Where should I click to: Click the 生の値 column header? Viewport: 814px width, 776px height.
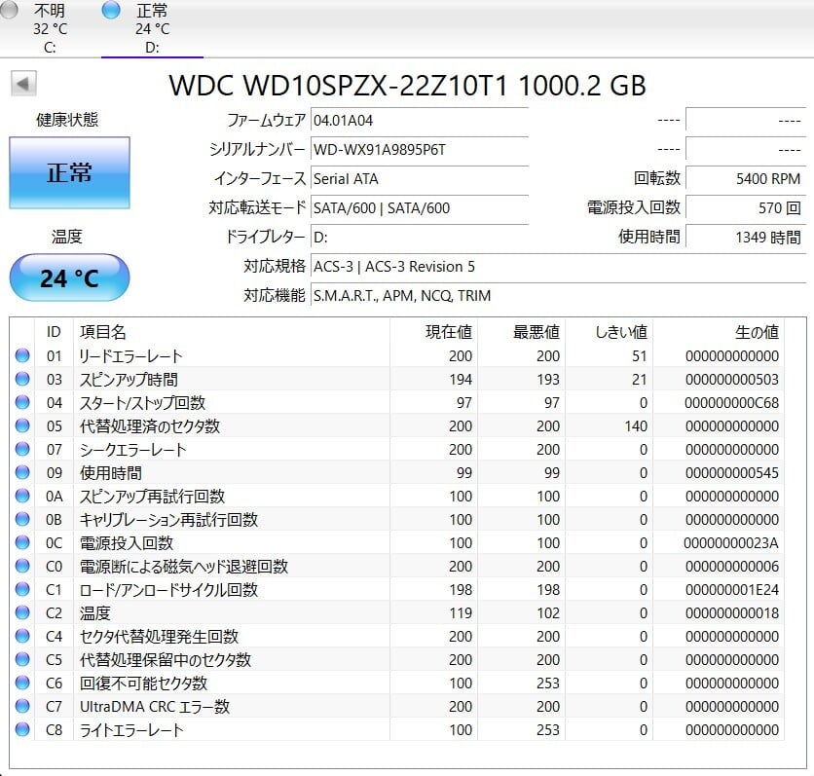(x=756, y=332)
